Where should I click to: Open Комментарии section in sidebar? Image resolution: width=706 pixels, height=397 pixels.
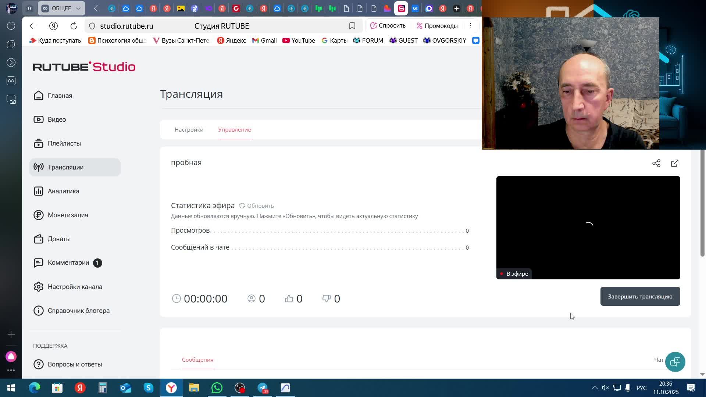(68, 262)
